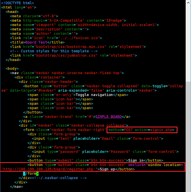Click the Email placeholder input line
Screen dimensions: 191x192
(x=97, y=139)
